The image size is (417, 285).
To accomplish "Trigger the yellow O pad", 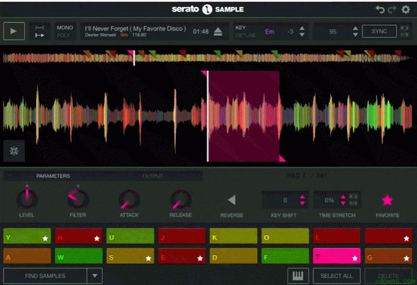I will pyautogui.click(x=285, y=236).
